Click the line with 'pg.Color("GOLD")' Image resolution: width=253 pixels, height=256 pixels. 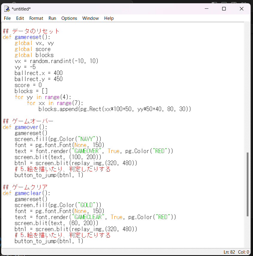tap(58, 205)
